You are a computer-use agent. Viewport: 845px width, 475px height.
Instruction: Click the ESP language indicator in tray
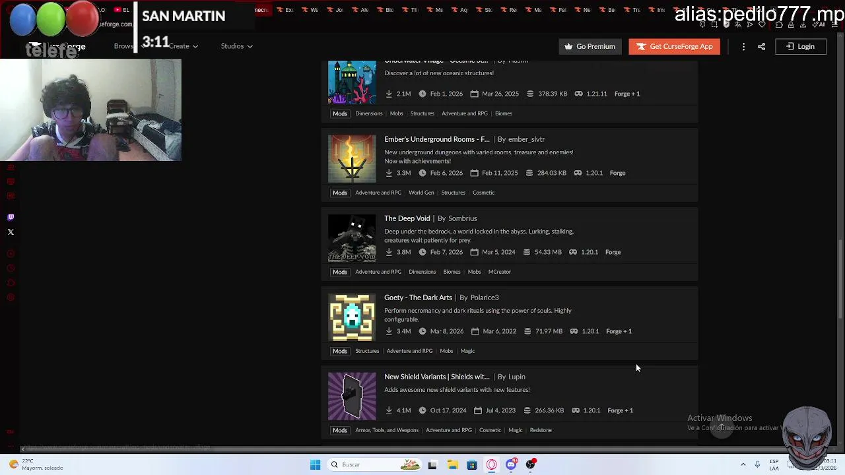pos(774,464)
